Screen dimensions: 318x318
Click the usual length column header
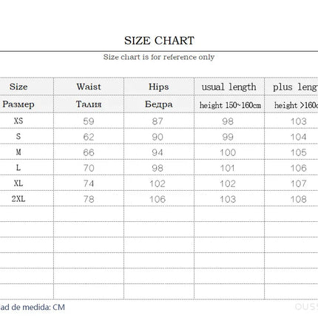(229, 87)
